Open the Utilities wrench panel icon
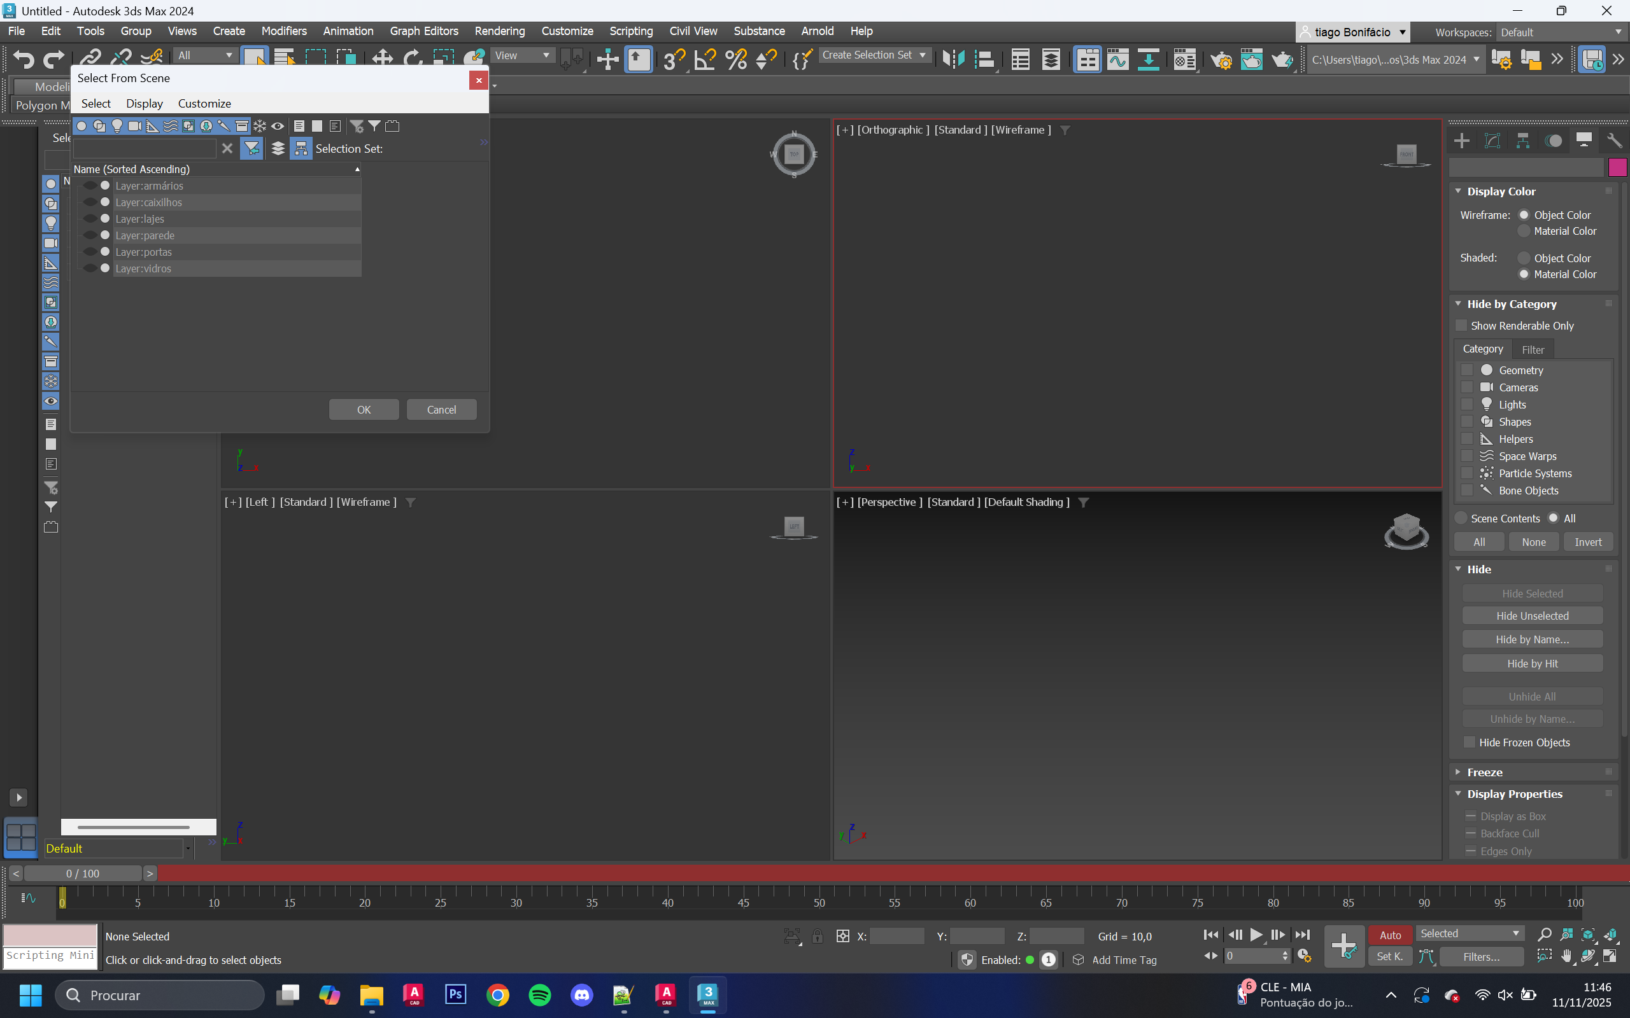The height and width of the screenshot is (1018, 1630). pyautogui.click(x=1614, y=141)
